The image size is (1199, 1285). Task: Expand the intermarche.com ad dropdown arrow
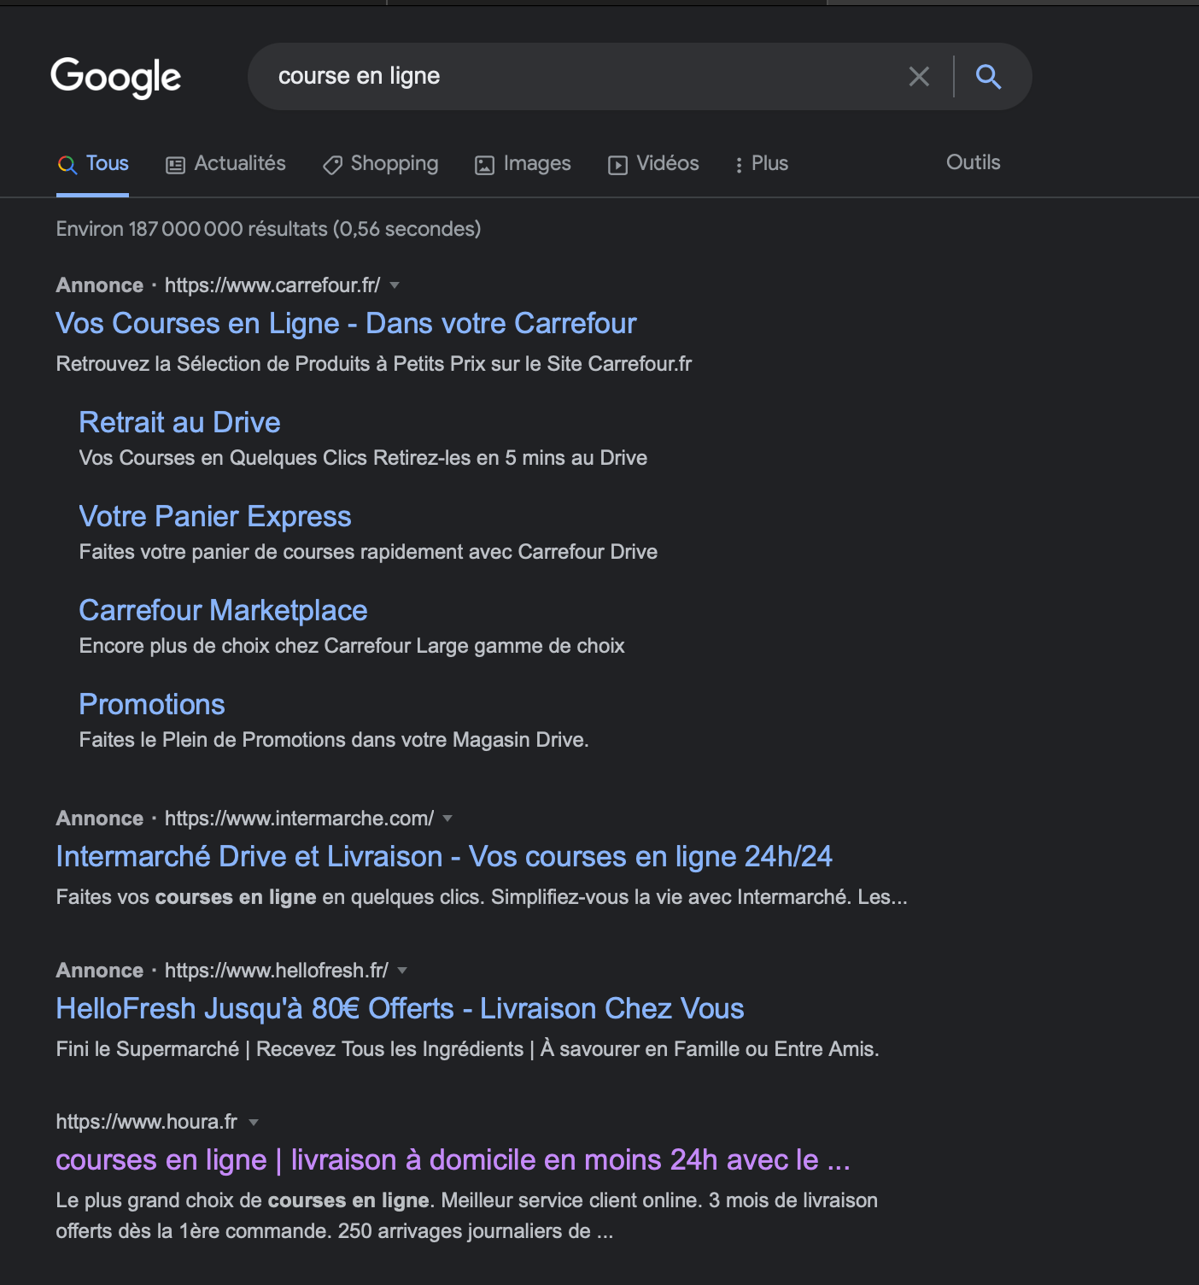coord(447,819)
